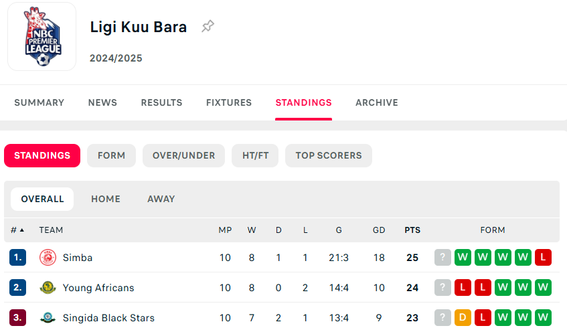Click Singida's orange D form badge
567x330 pixels.
point(463,318)
